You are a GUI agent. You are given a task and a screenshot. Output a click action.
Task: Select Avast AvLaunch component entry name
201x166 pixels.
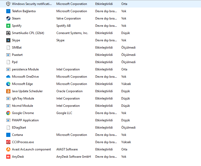click(31, 149)
